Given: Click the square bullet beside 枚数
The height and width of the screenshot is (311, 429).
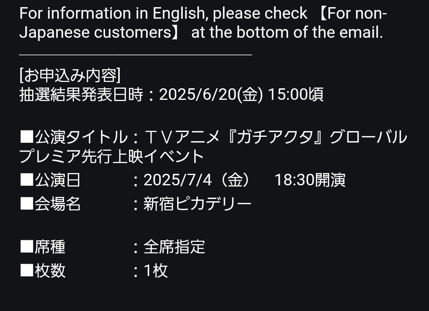Looking at the screenshot, I should (x=27, y=270).
